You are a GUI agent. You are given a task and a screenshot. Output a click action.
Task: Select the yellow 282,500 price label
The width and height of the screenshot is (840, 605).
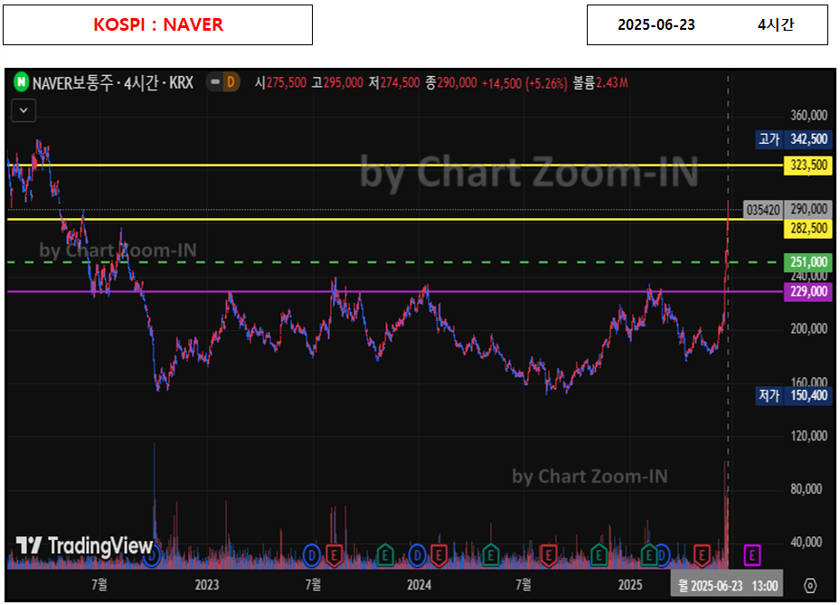[808, 228]
